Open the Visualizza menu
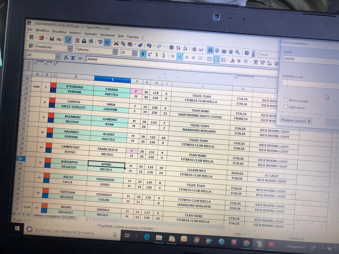339x254 pixels. pos(59,32)
